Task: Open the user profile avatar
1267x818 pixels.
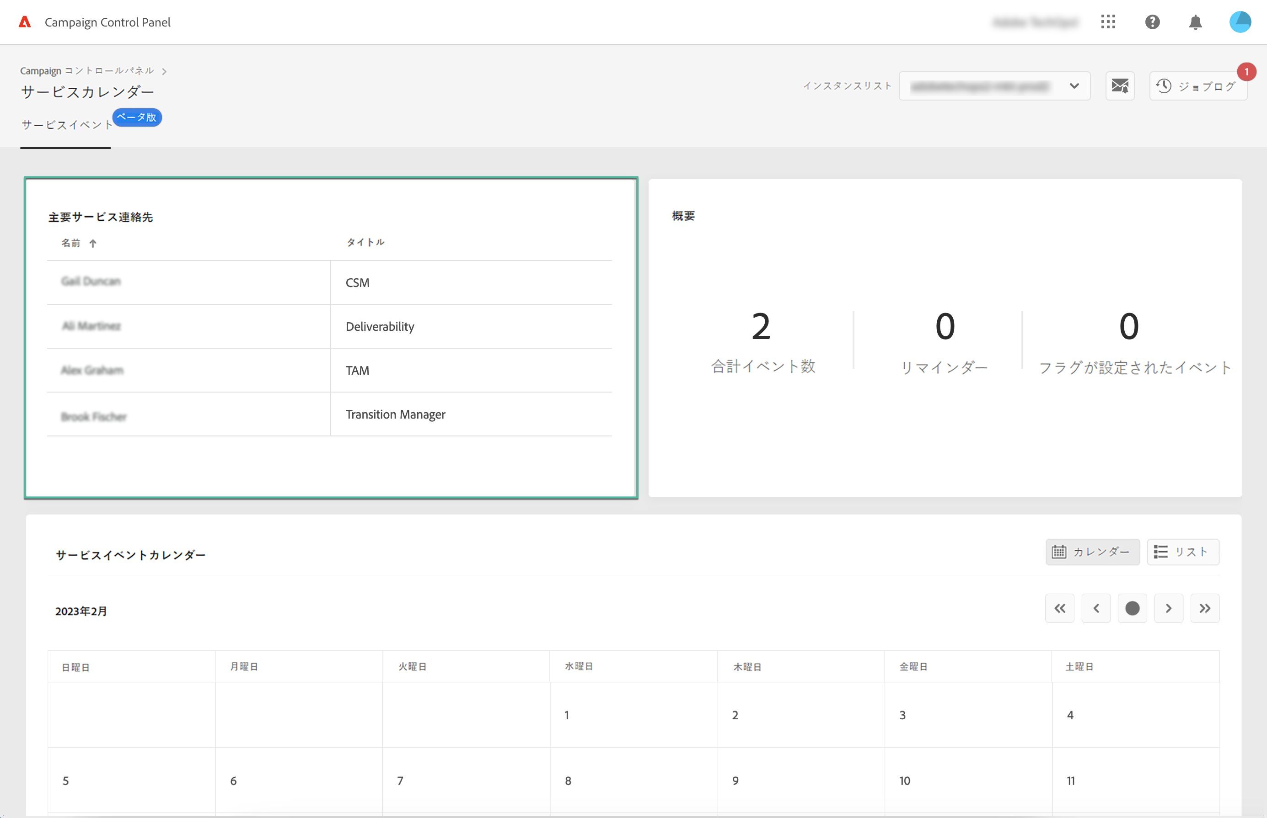Action: (x=1240, y=22)
